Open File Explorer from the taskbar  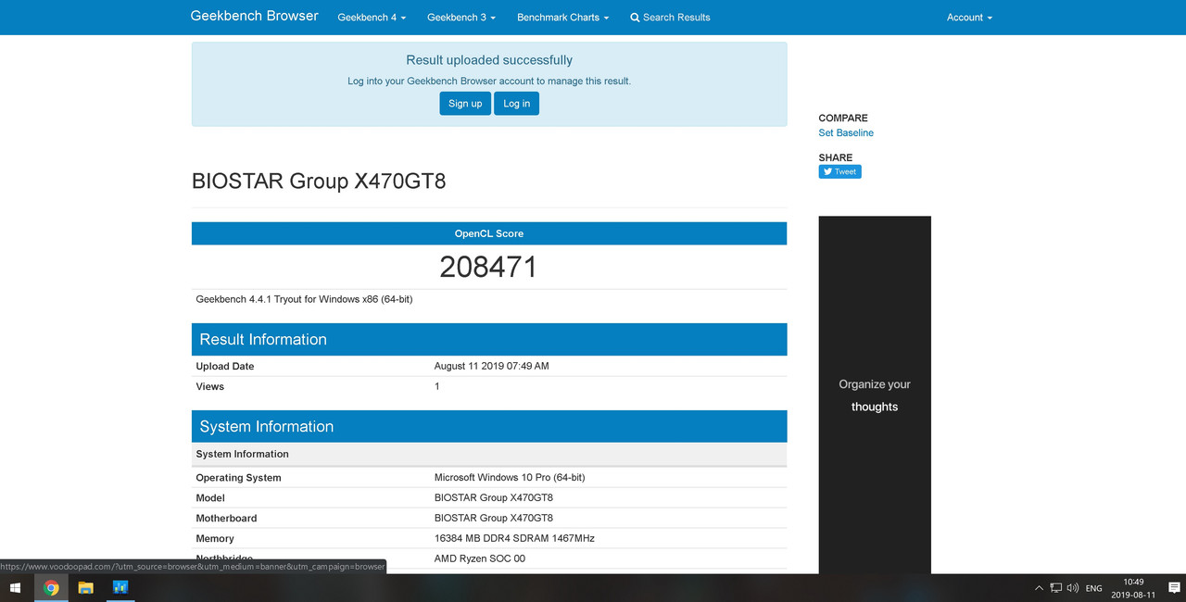pos(85,587)
